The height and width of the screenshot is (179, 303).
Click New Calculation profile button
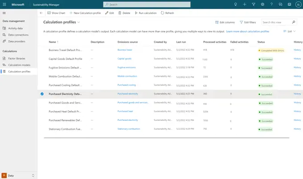click(x=85, y=13)
